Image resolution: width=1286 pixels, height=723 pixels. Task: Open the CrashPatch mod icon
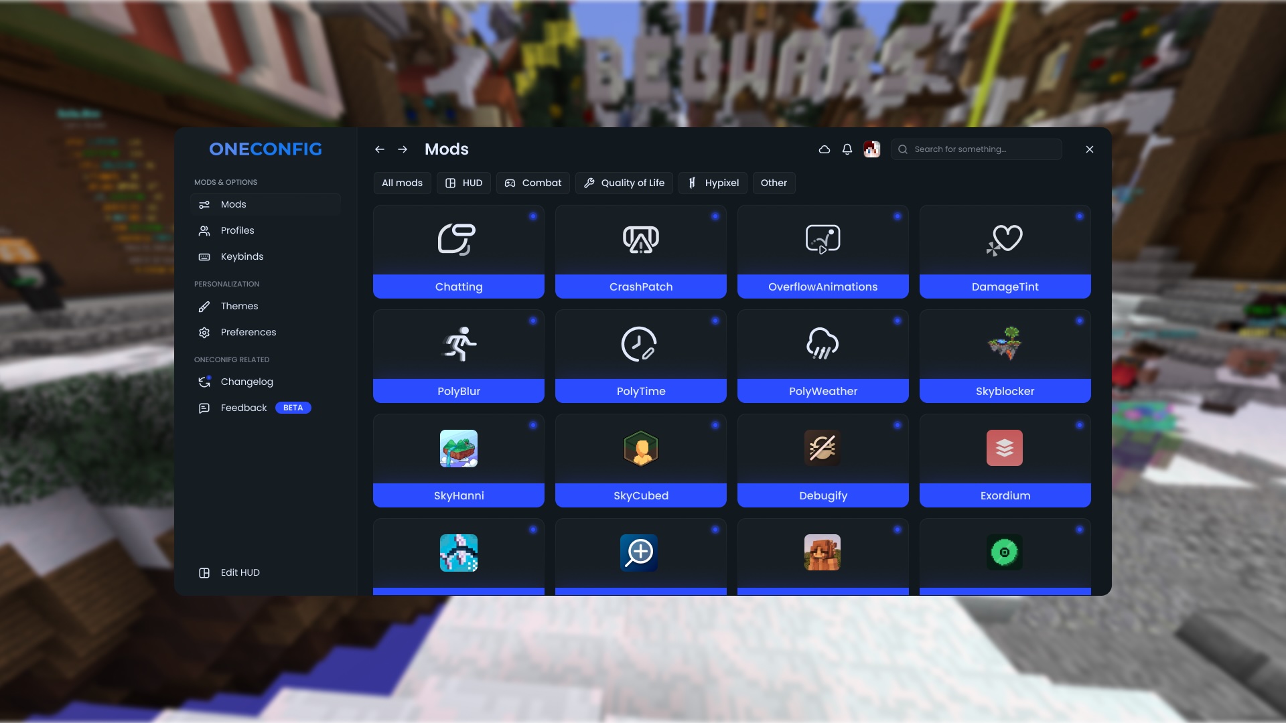(641, 239)
